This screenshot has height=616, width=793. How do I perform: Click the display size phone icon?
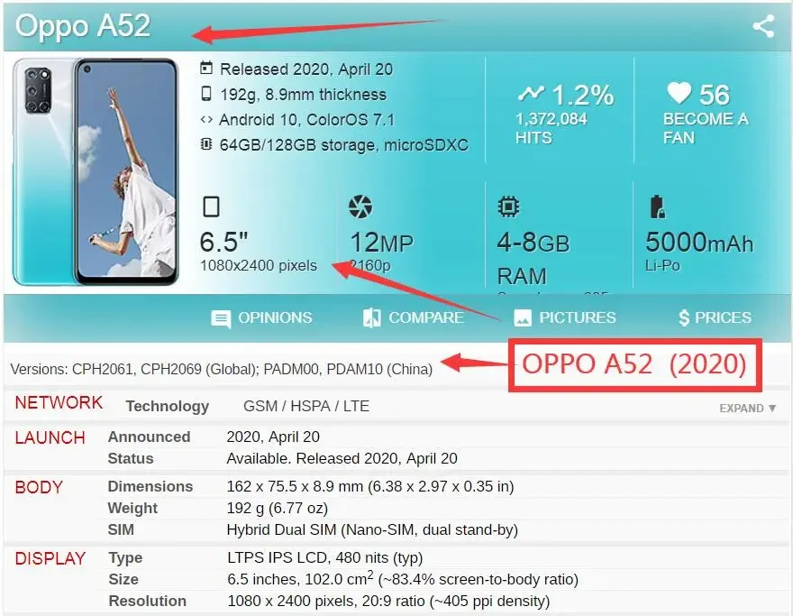click(x=211, y=207)
